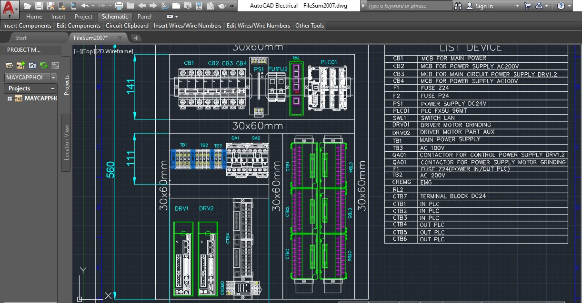Open the Insert Wires/Wire Numbers panel
The image size is (582, 303).
(188, 26)
